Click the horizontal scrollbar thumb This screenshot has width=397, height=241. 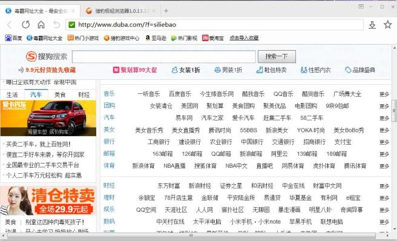click(191, 236)
